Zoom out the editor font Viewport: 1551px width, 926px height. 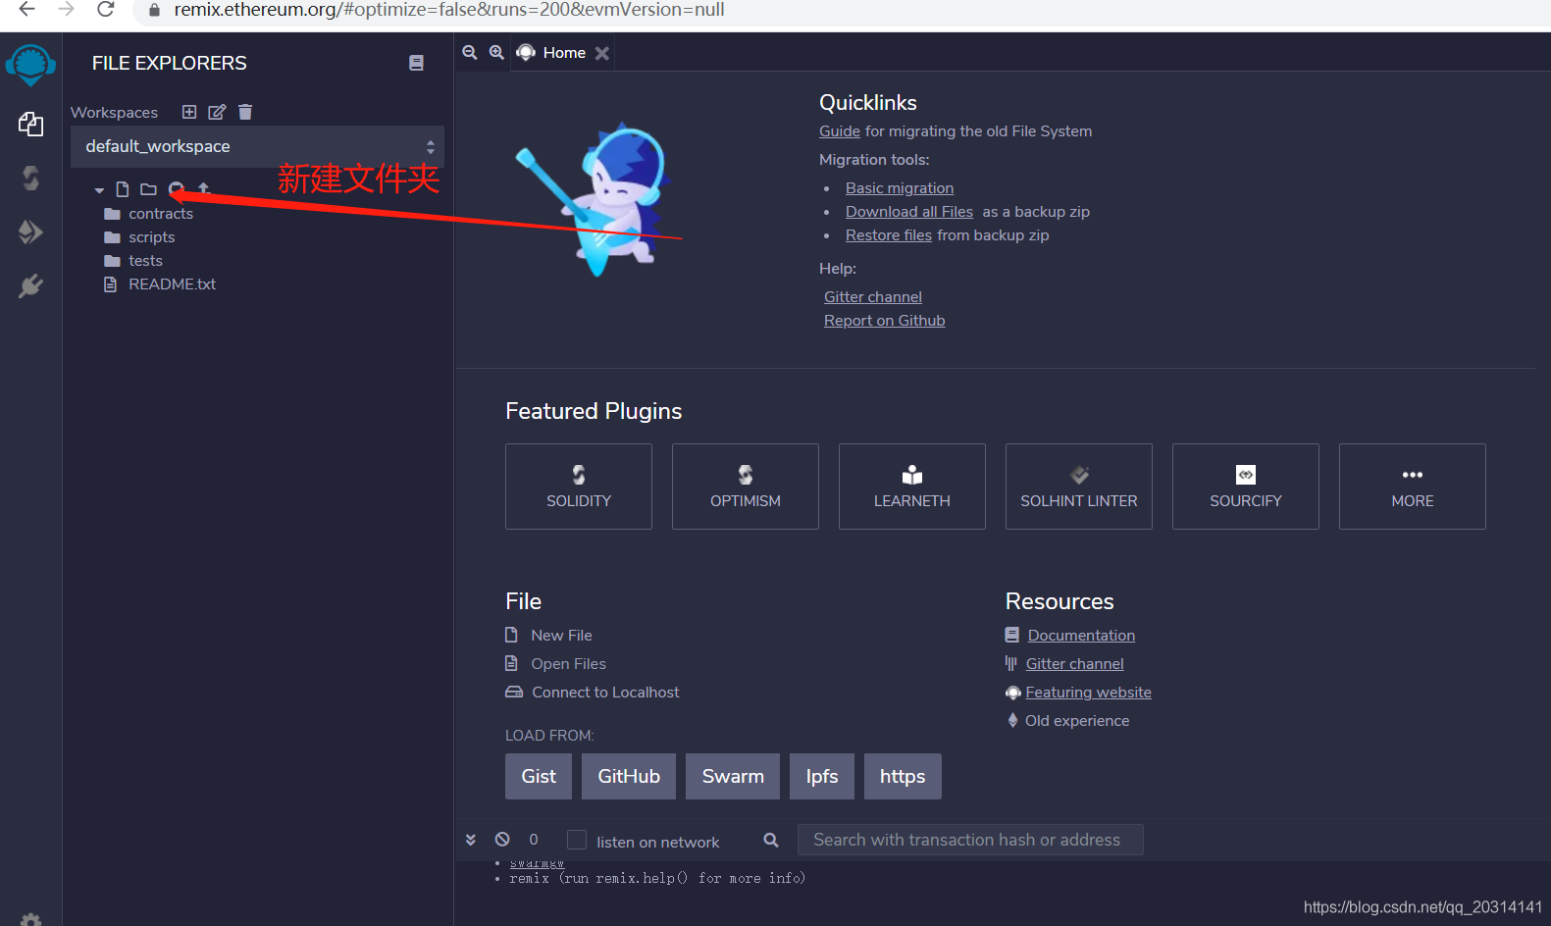pos(470,53)
